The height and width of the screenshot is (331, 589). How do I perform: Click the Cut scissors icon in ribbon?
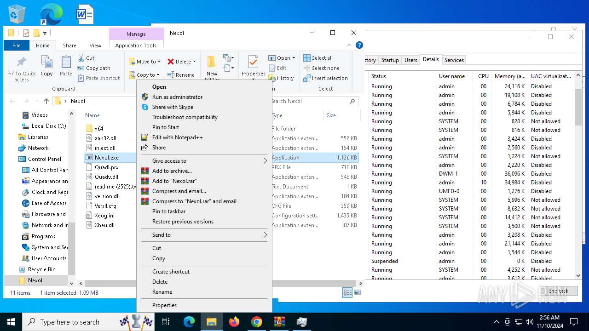pos(86,58)
